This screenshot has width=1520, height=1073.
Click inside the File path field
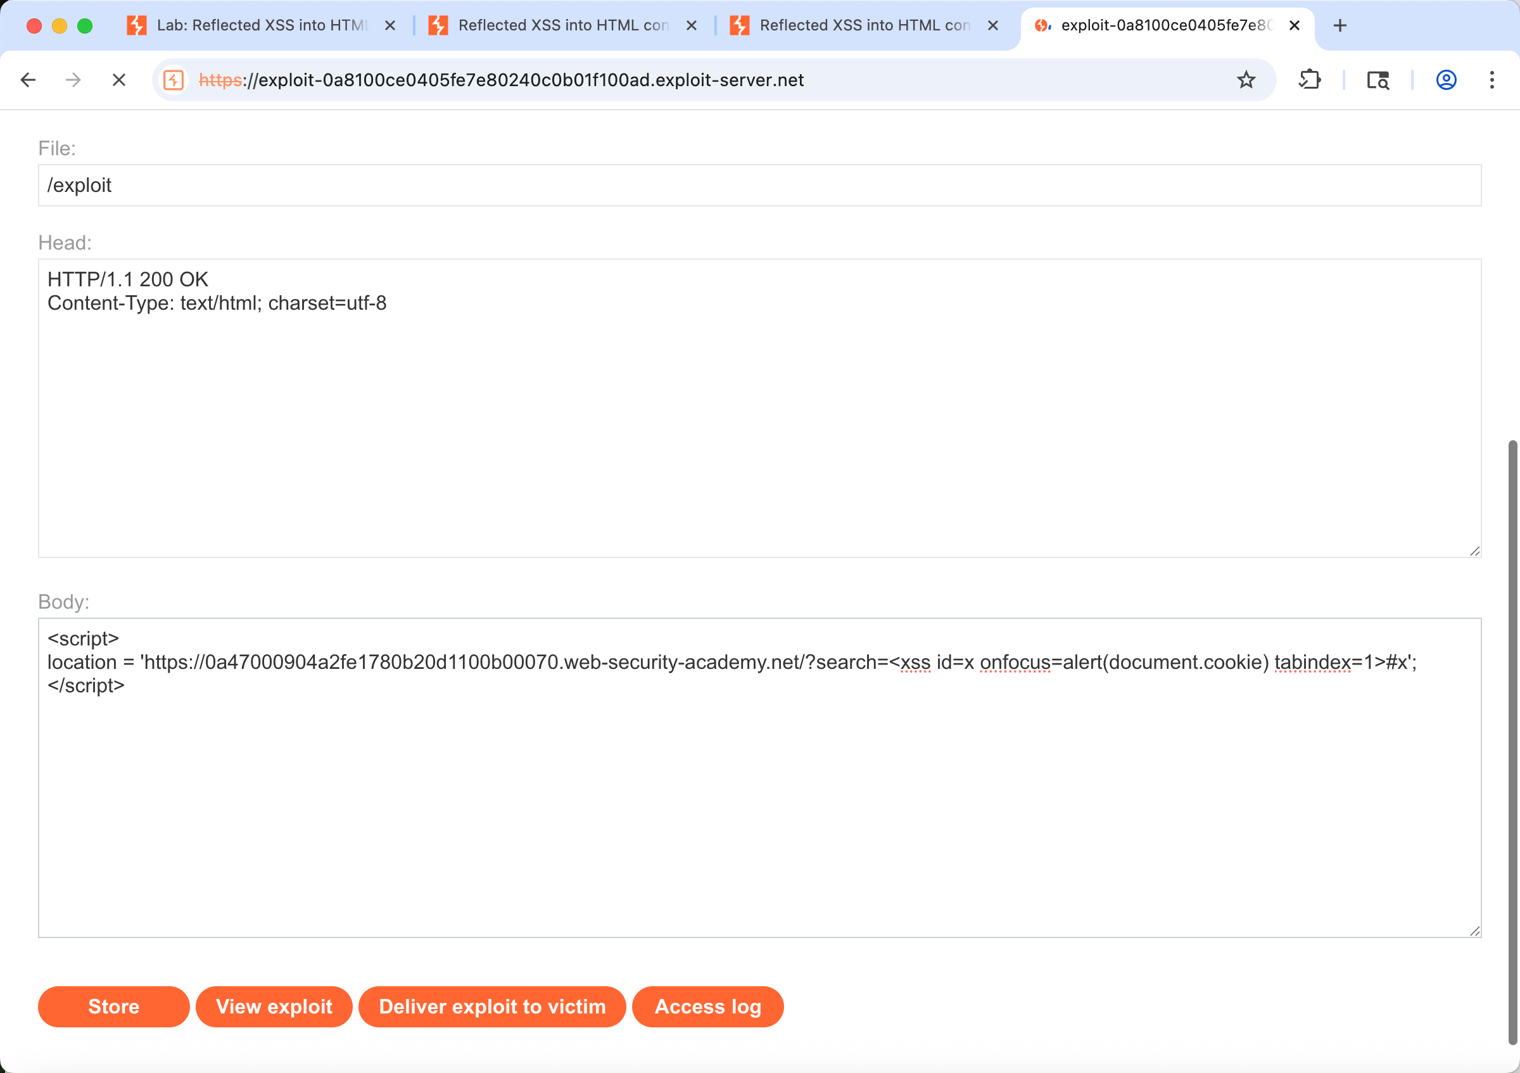pyautogui.click(x=397, y=186)
